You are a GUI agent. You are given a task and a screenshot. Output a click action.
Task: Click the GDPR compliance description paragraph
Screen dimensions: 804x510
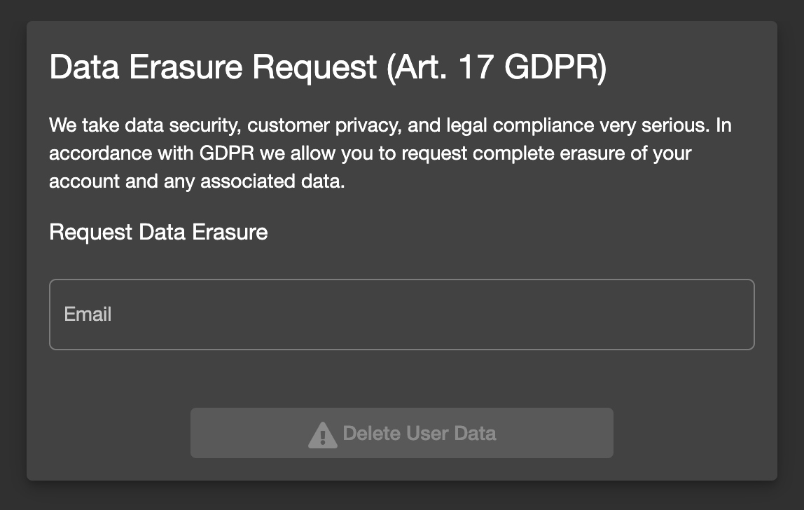click(390, 153)
